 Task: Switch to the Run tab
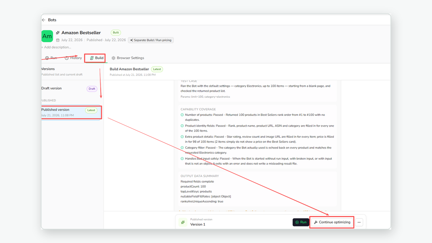click(51, 58)
